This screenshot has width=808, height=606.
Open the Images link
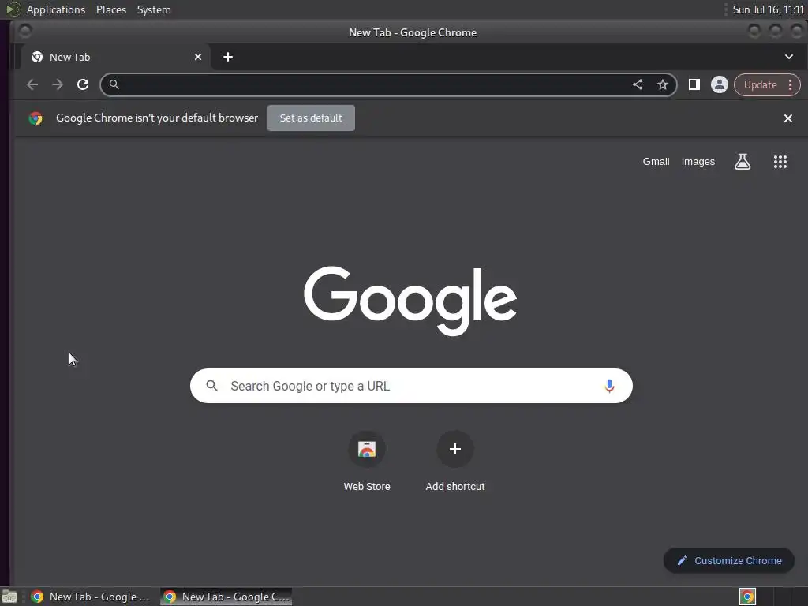(x=698, y=162)
